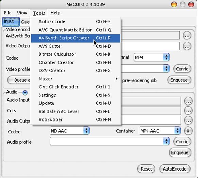Open the MP4 file format dropdown

151,58
